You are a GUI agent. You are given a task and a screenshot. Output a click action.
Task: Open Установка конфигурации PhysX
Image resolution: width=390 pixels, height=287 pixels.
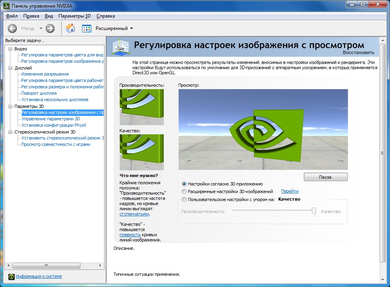[x=54, y=126]
